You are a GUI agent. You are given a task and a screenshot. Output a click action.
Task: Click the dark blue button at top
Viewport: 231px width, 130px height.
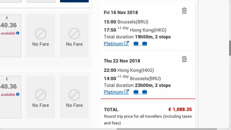coord(74,1)
